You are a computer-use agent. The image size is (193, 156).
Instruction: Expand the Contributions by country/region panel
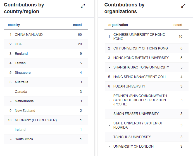(83, 6)
